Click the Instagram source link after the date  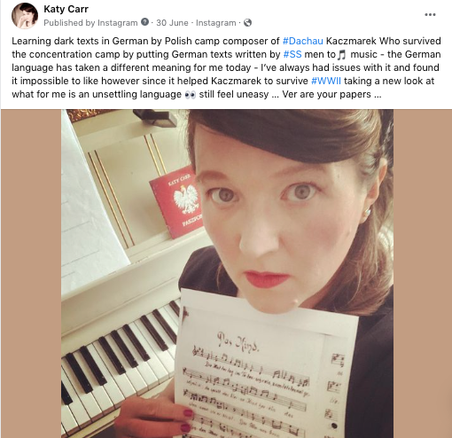215,23
